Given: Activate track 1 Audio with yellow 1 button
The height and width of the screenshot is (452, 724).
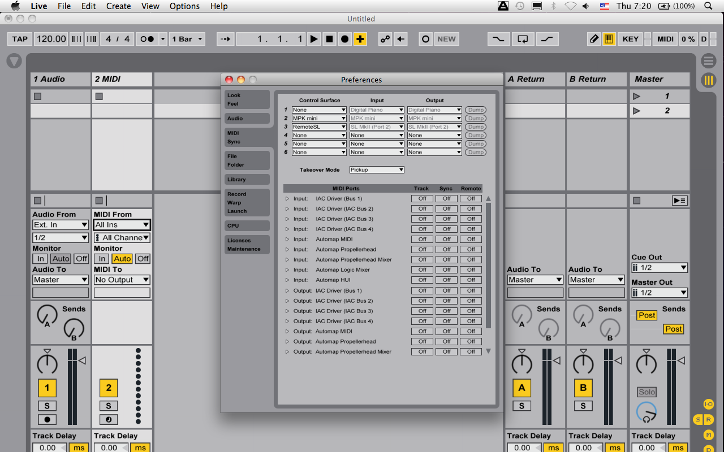Looking at the screenshot, I should pyautogui.click(x=47, y=388).
